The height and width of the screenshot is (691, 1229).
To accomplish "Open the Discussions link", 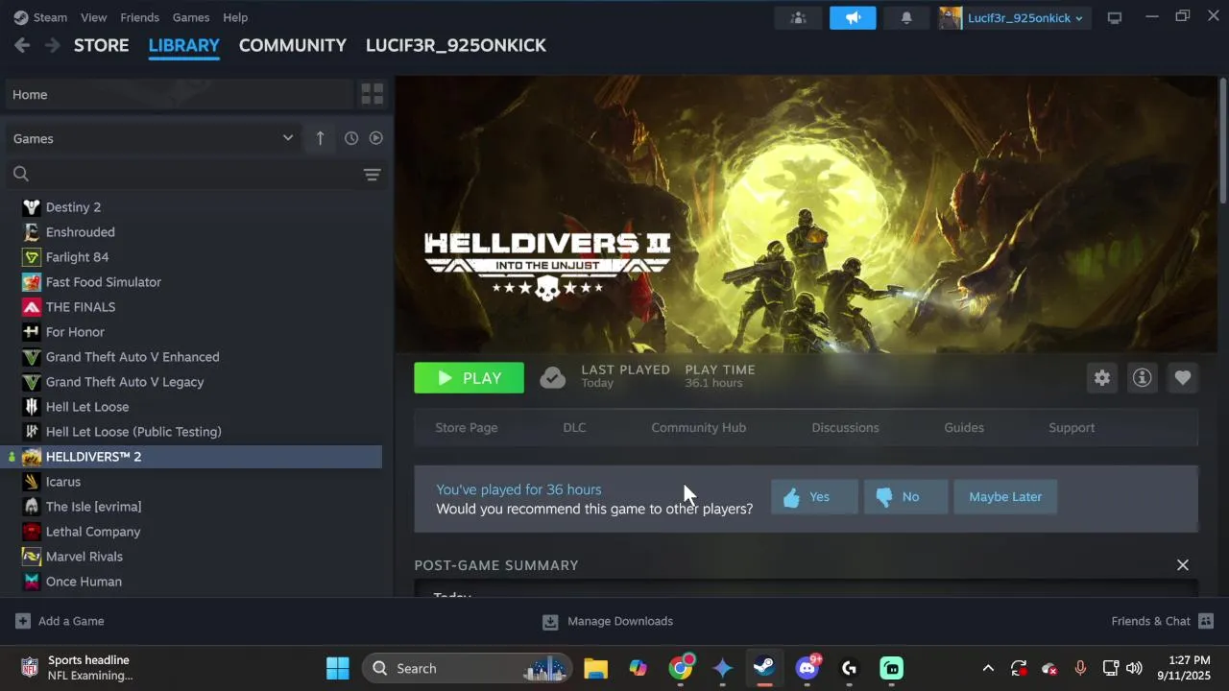I will click(x=845, y=428).
